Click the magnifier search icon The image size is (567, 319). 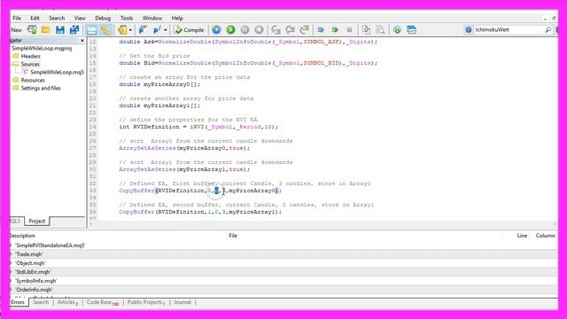(x=548, y=30)
